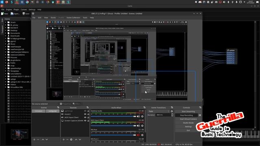
Task: Open source Properties button above docks
Action: click(x=65, y=104)
